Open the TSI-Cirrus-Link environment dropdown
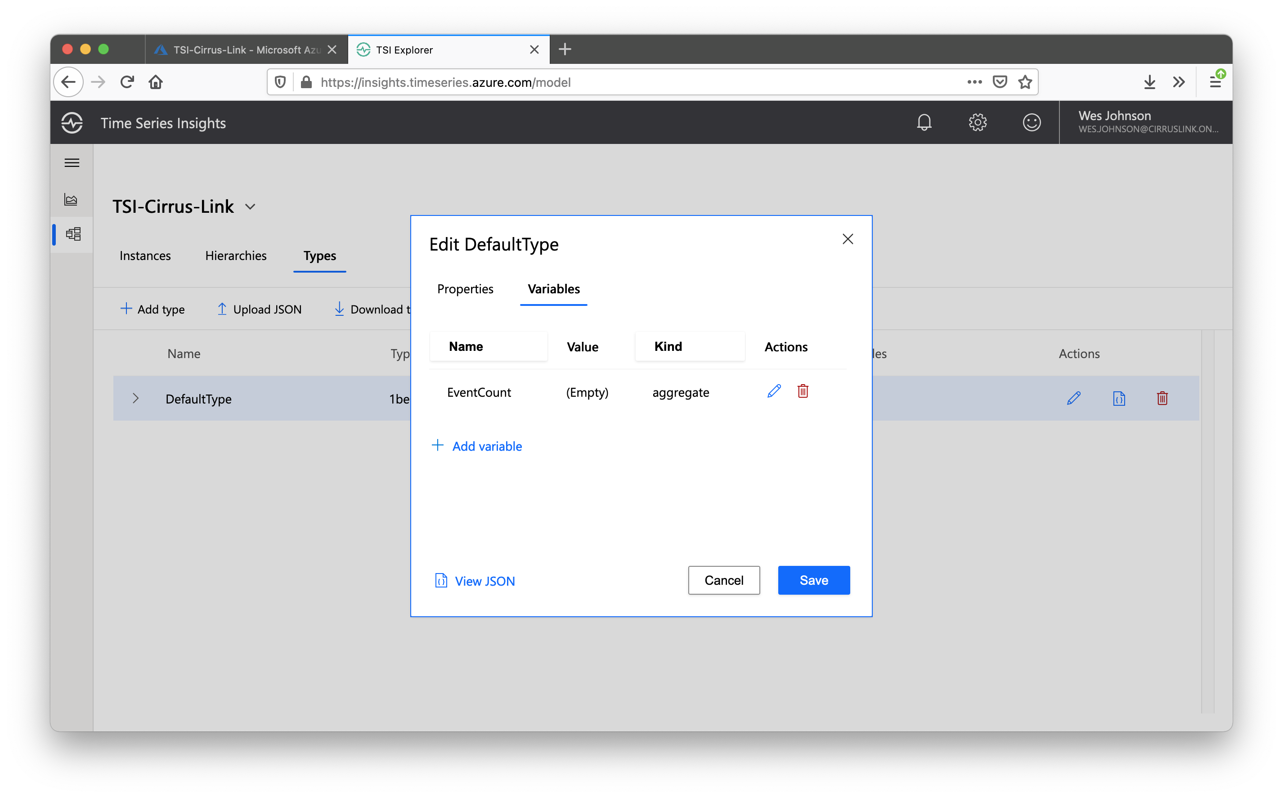Viewport: 1283px width, 798px height. click(250, 207)
